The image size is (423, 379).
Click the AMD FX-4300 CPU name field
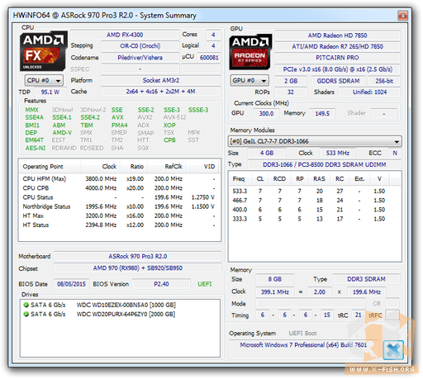pyautogui.click(x=125, y=35)
